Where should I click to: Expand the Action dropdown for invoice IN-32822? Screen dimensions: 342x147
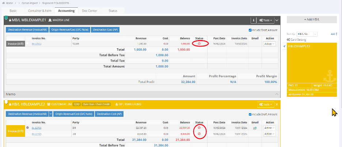coord(269,44)
